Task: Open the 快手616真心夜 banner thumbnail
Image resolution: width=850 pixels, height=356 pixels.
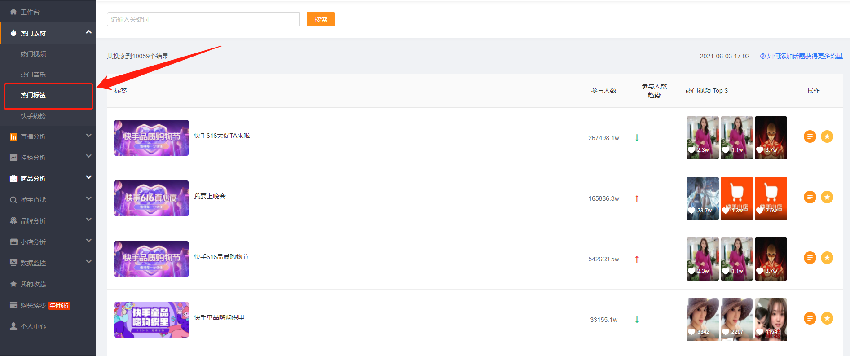Action: 151,198
